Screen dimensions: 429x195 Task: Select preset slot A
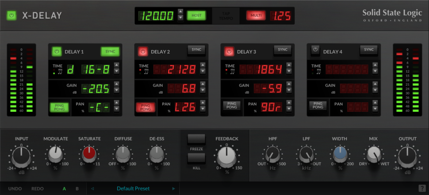coord(64,189)
